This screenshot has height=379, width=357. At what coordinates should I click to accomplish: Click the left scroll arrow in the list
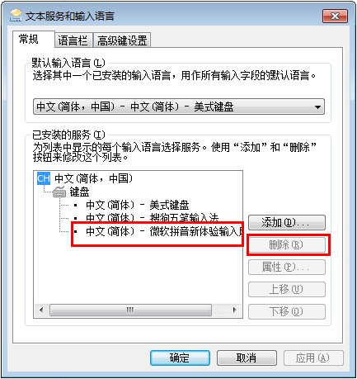(41, 310)
